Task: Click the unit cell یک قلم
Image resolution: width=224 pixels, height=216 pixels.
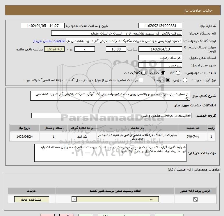Action: point(82,137)
